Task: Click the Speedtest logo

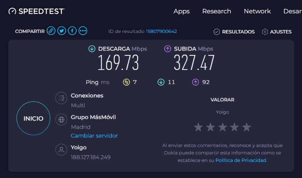Action: [36, 11]
